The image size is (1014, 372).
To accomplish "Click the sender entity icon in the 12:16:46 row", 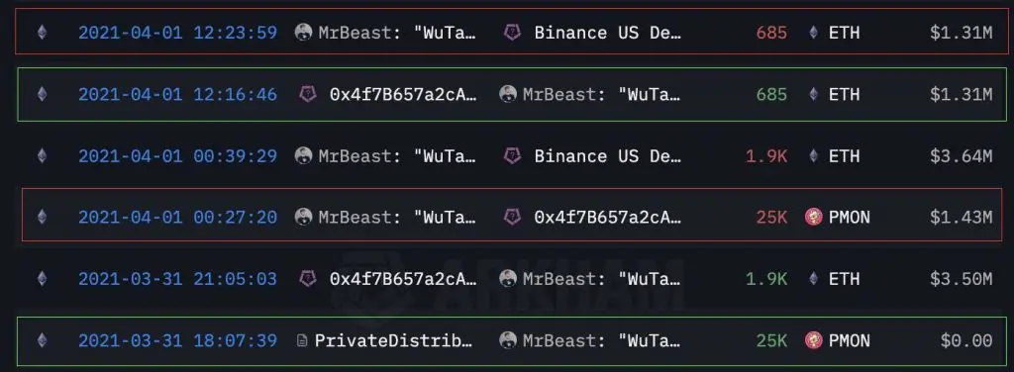I will pyautogui.click(x=307, y=94).
